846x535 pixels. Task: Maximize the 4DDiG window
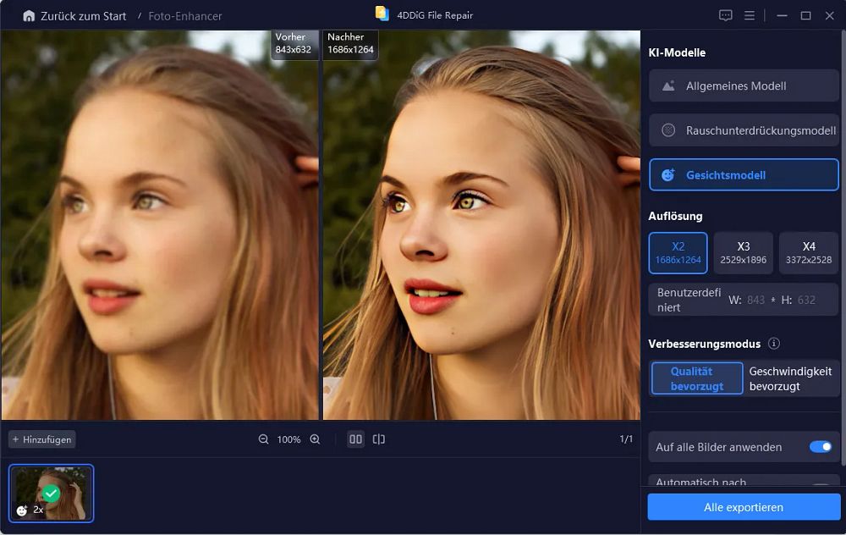pos(805,15)
